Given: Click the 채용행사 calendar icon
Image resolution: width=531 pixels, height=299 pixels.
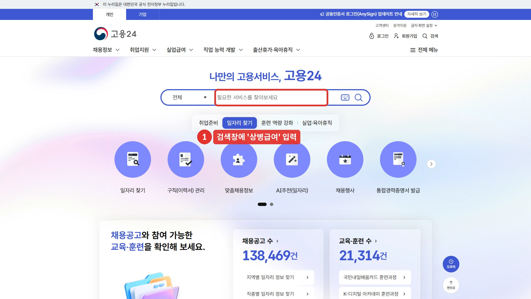Looking at the screenshot, I should coord(345,159).
